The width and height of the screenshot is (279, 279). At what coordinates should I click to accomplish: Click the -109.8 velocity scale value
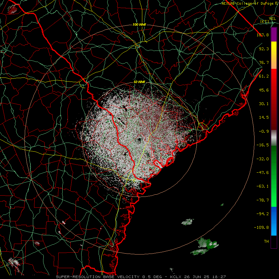pyautogui.click(x=261, y=228)
